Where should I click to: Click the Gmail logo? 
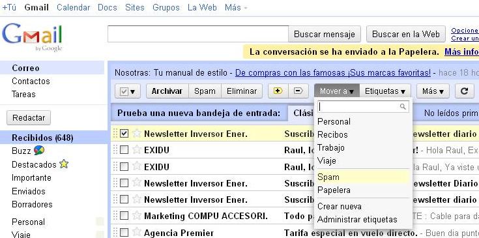coord(33,38)
